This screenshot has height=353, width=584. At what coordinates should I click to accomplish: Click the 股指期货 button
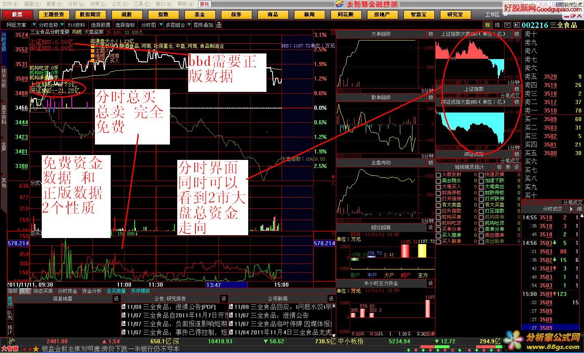point(90,15)
